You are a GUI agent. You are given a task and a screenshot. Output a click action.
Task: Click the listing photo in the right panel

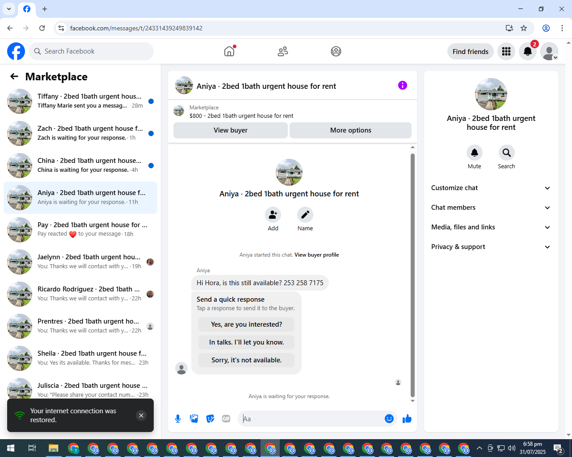tap(491, 94)
